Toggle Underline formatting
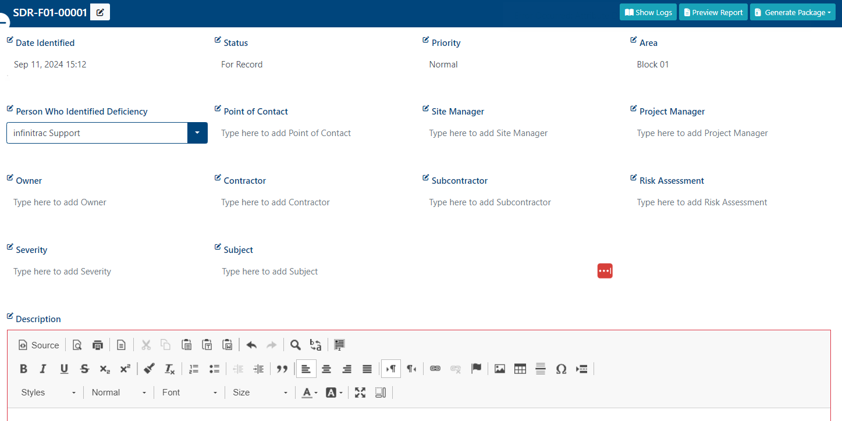The width and height of the screenshot is (842, 421). (64, 369)
